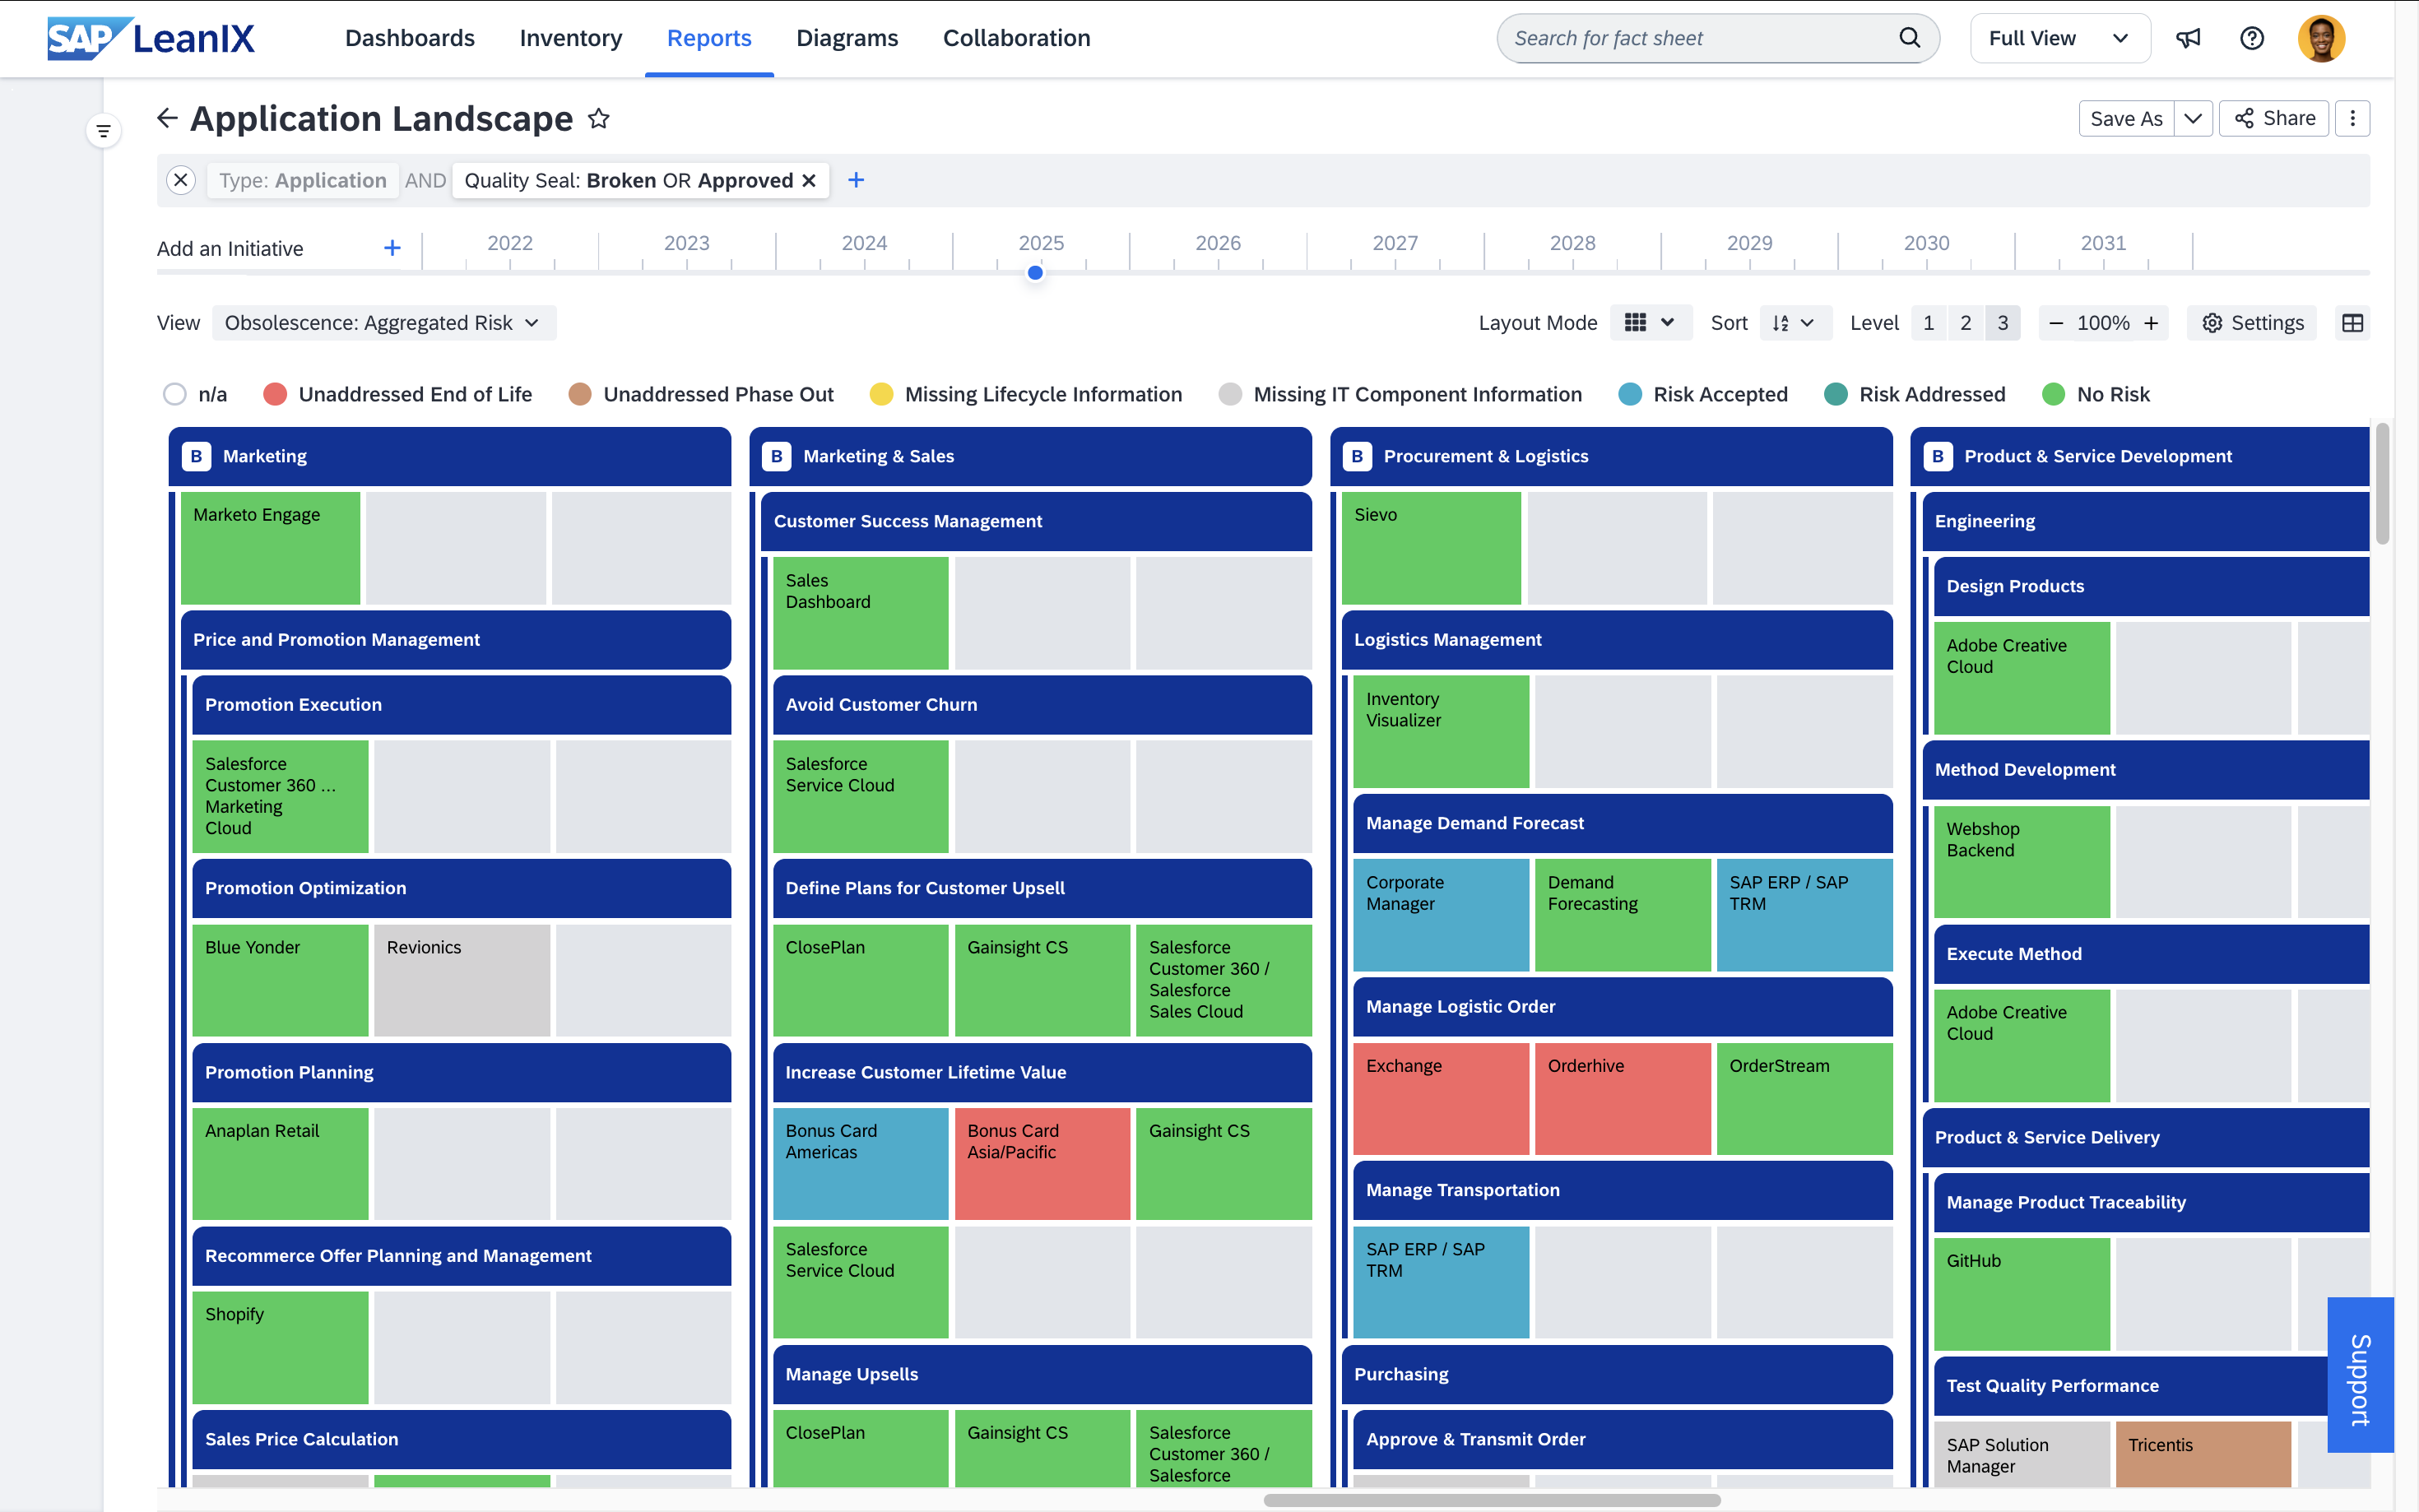
Task: Open the filter sidebar icon
Action: point(103,131)
